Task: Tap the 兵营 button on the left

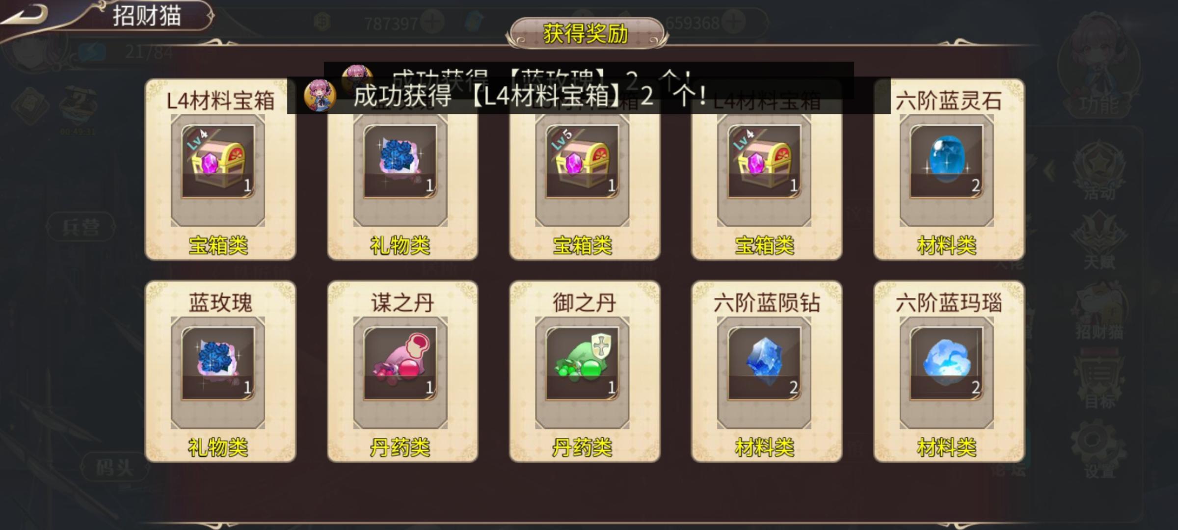Action: point(81,227)
